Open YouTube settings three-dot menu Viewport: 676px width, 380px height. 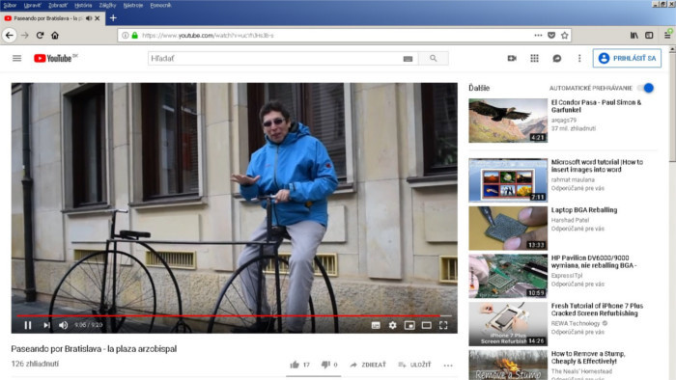tap(579, 58)
